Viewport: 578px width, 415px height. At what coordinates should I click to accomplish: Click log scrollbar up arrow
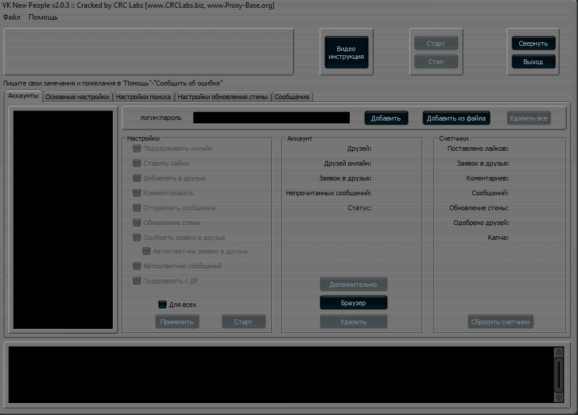[x=559, y=351]
